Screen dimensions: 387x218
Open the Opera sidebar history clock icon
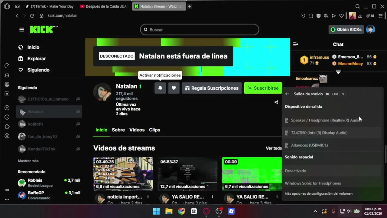point(7,117)
